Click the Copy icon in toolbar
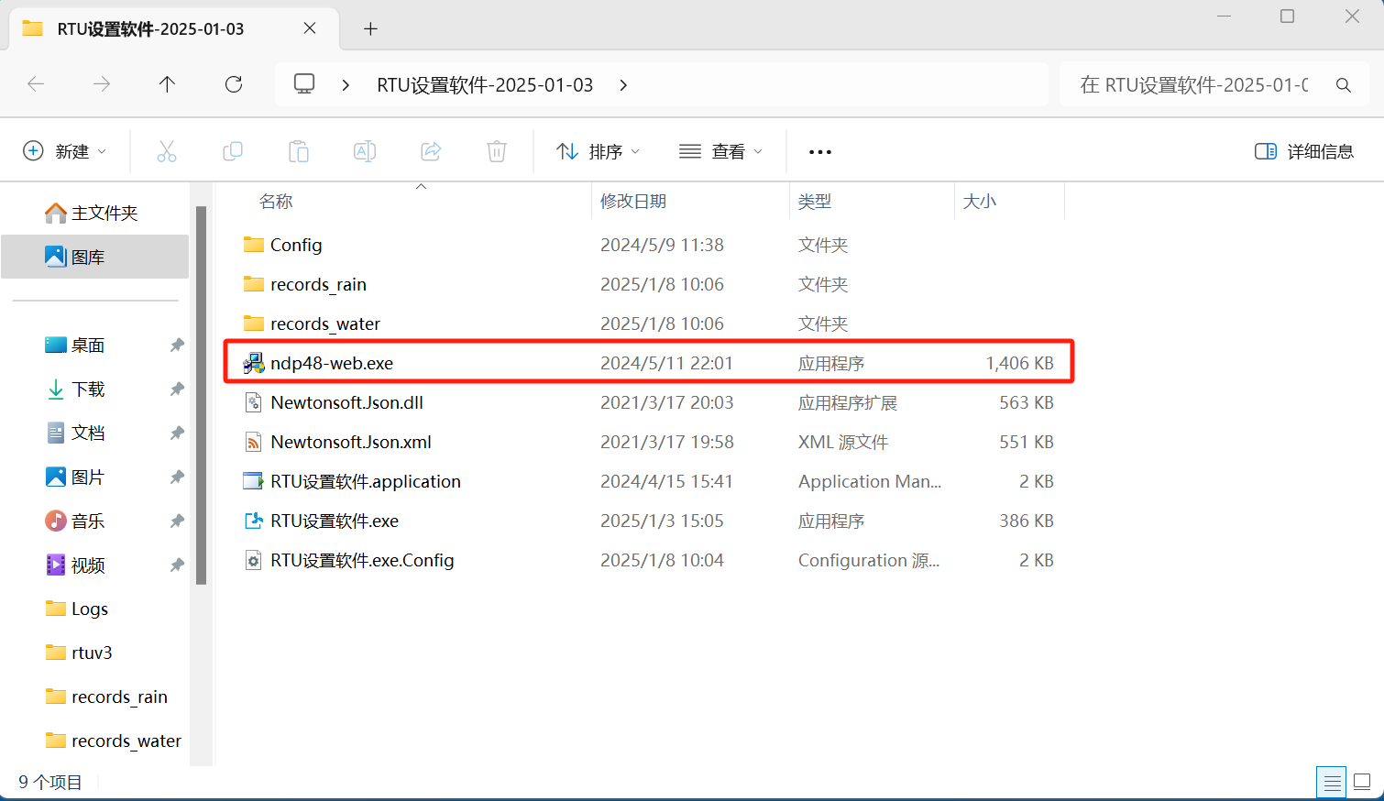1384x801 pixels. (233, 151)
